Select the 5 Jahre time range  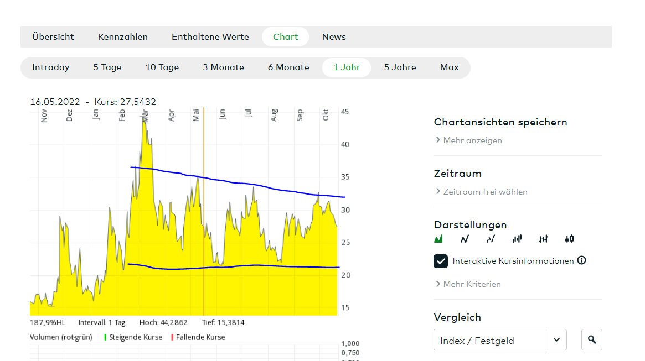click(400, 67)
